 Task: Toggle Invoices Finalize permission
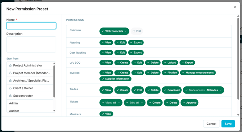coord(170,73)
